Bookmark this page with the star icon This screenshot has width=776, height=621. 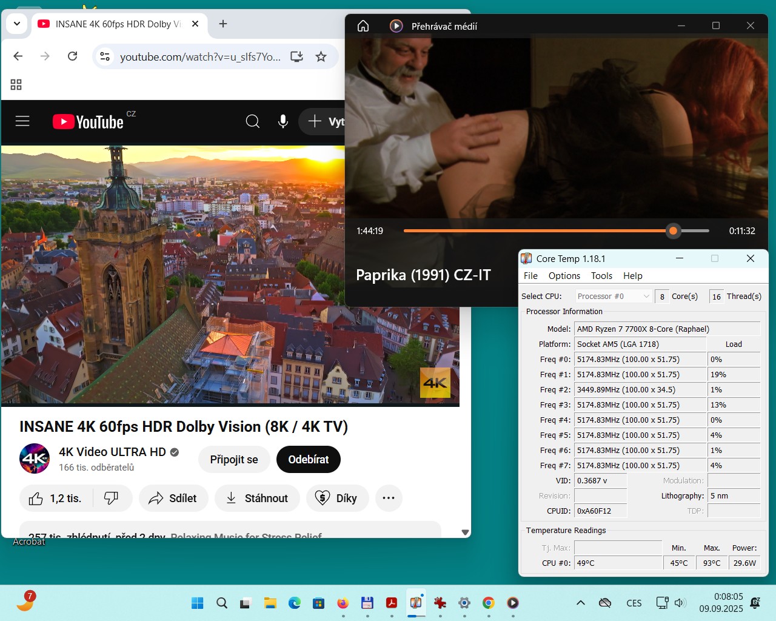(321, 56)
